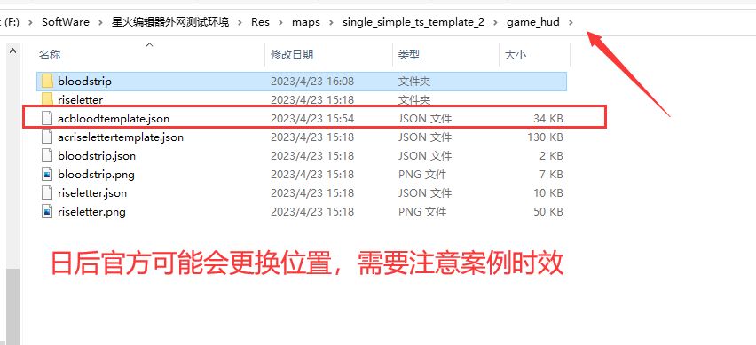Viewport: 756px width, 345px height.
Task: Click the 34 KB size of acbloodtemplate.json
Action: pos(547,119)
